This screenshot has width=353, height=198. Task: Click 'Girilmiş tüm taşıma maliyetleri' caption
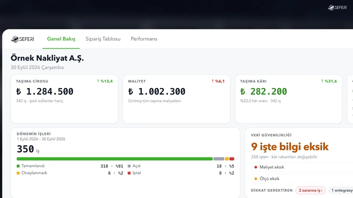(154, 101)
